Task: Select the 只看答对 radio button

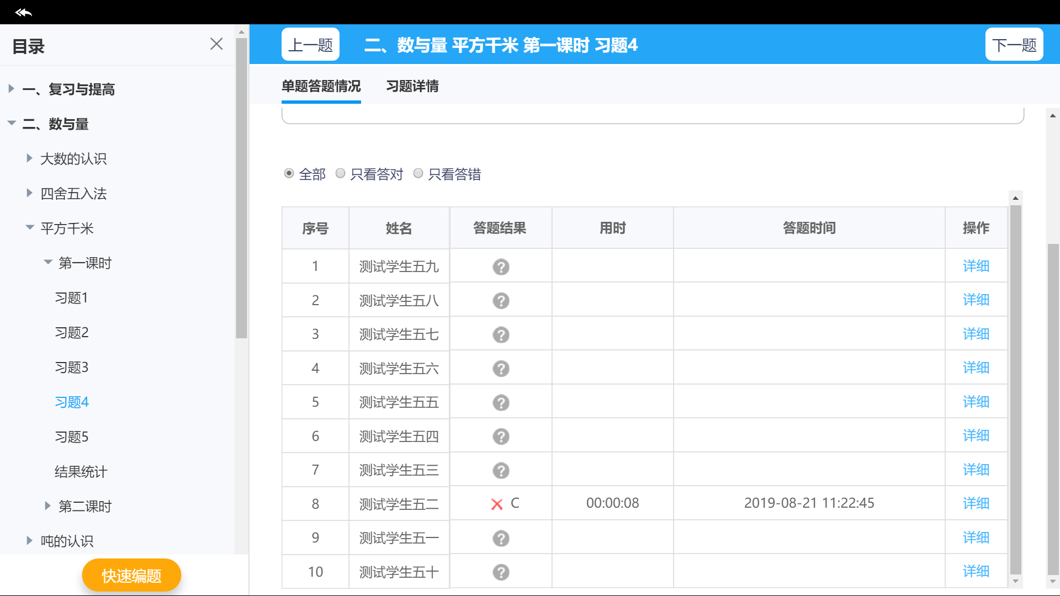Action: (x=341, y=174)
